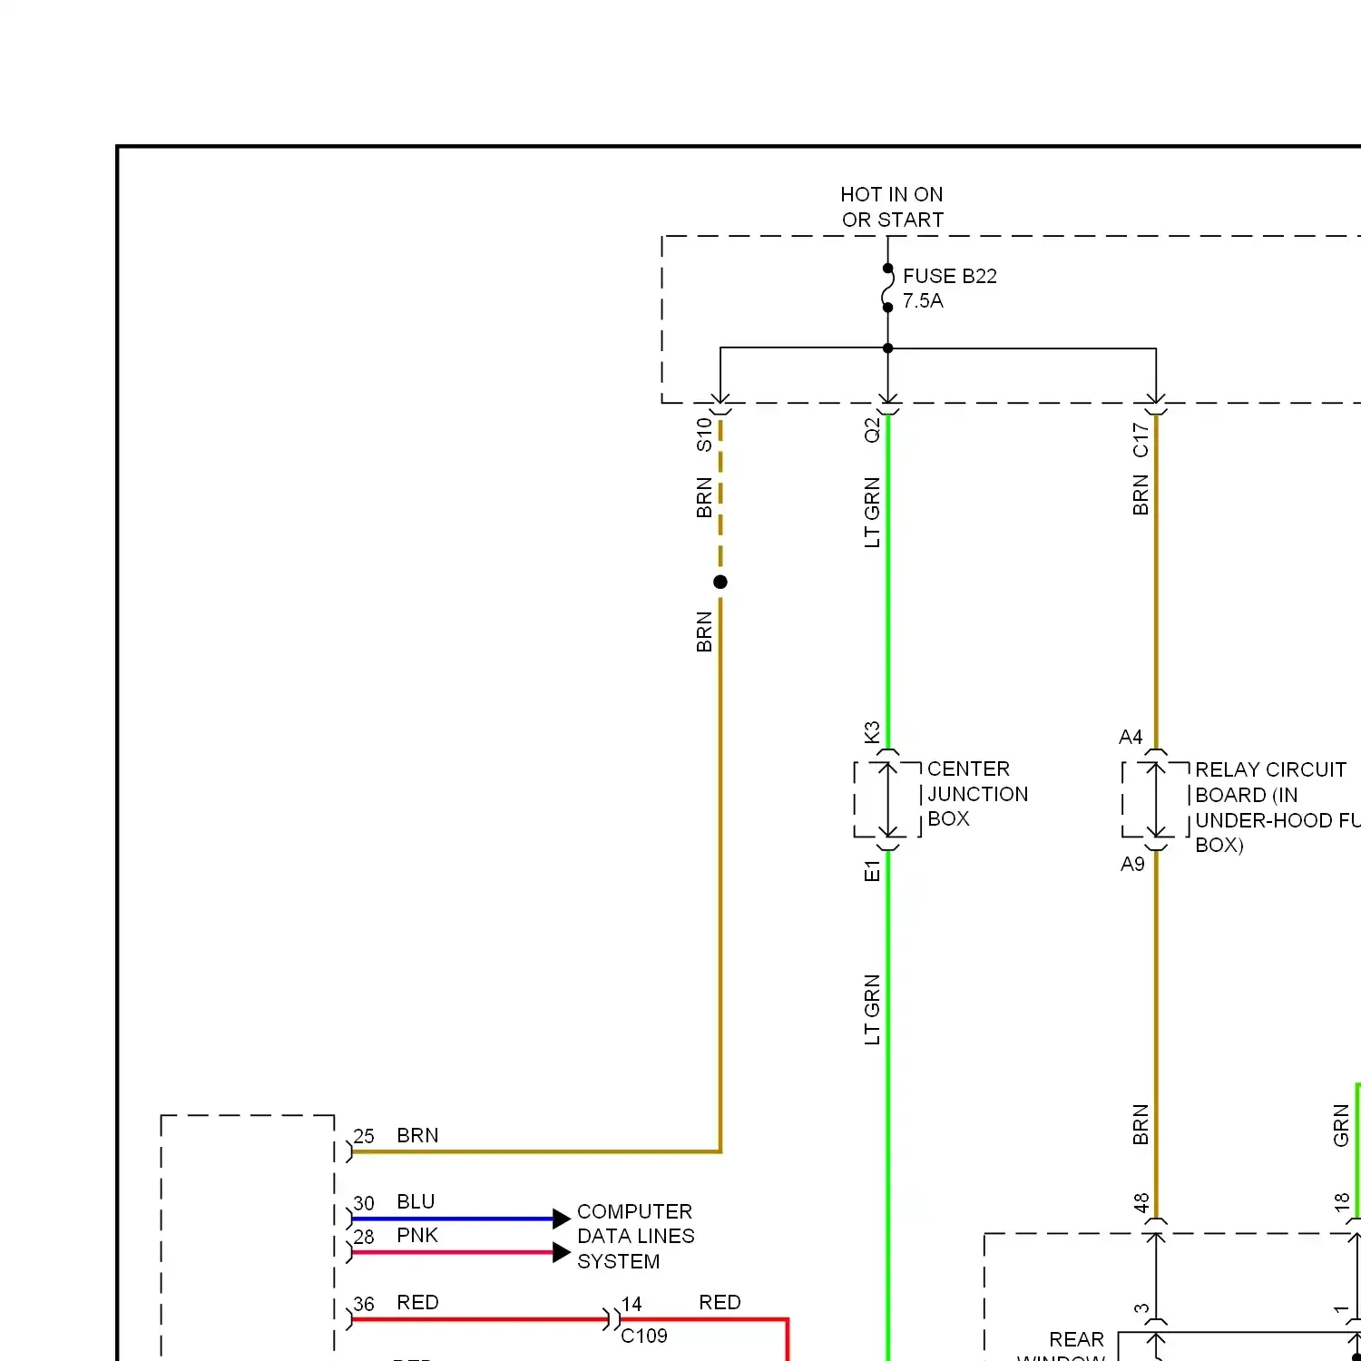
Task: Select the pin 18 number
Action: point(1342,1203)
